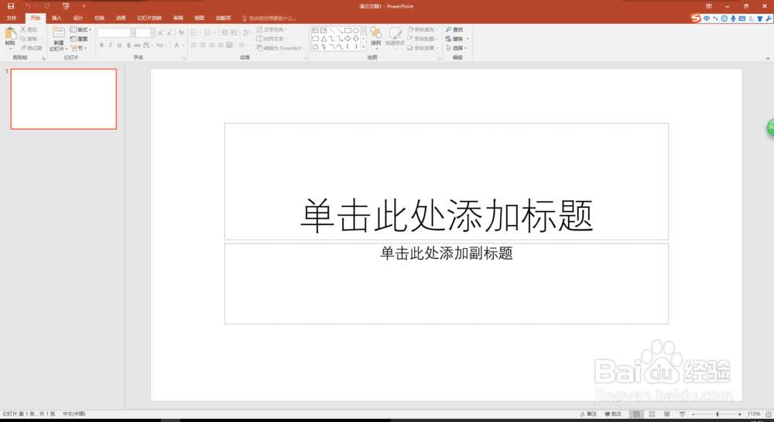This screenshot has height=422, width=774.
Task: Click the font size combo box
Action: click(x=146, y=32)
